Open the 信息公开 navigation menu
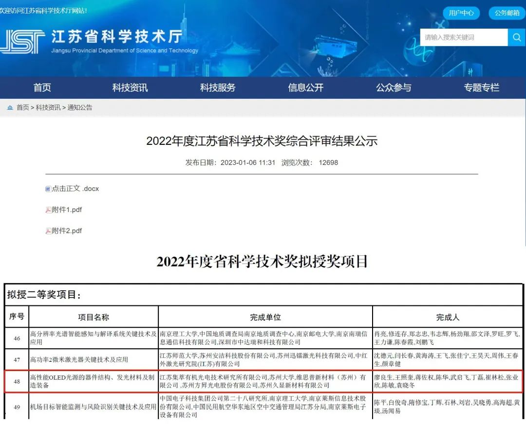The height and width of the screenshot is (424, 526). [x=305, y=88]
